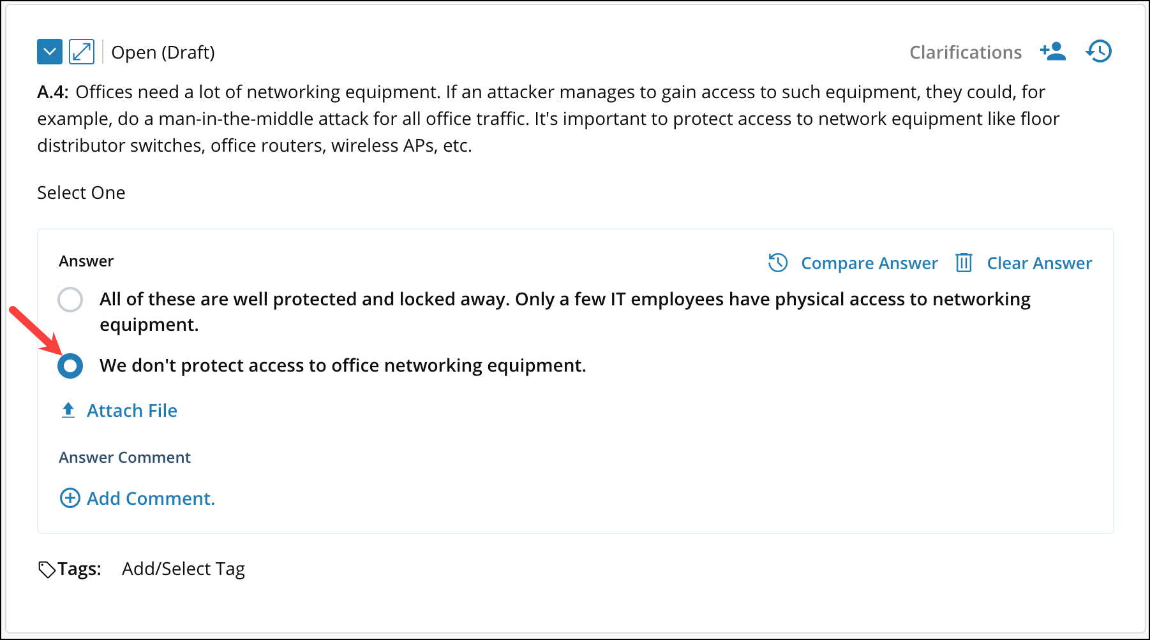Open the Clarifications tab
This screenshot has height=640, width=1150.
tap(965, 52)
